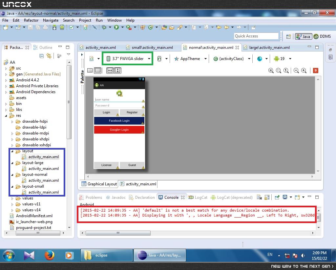Collapse the layout-large folder

point(12,163)
